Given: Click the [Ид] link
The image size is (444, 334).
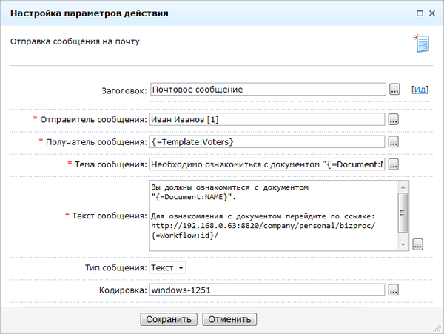Looking at the screenshot, I should pos(420,90).
